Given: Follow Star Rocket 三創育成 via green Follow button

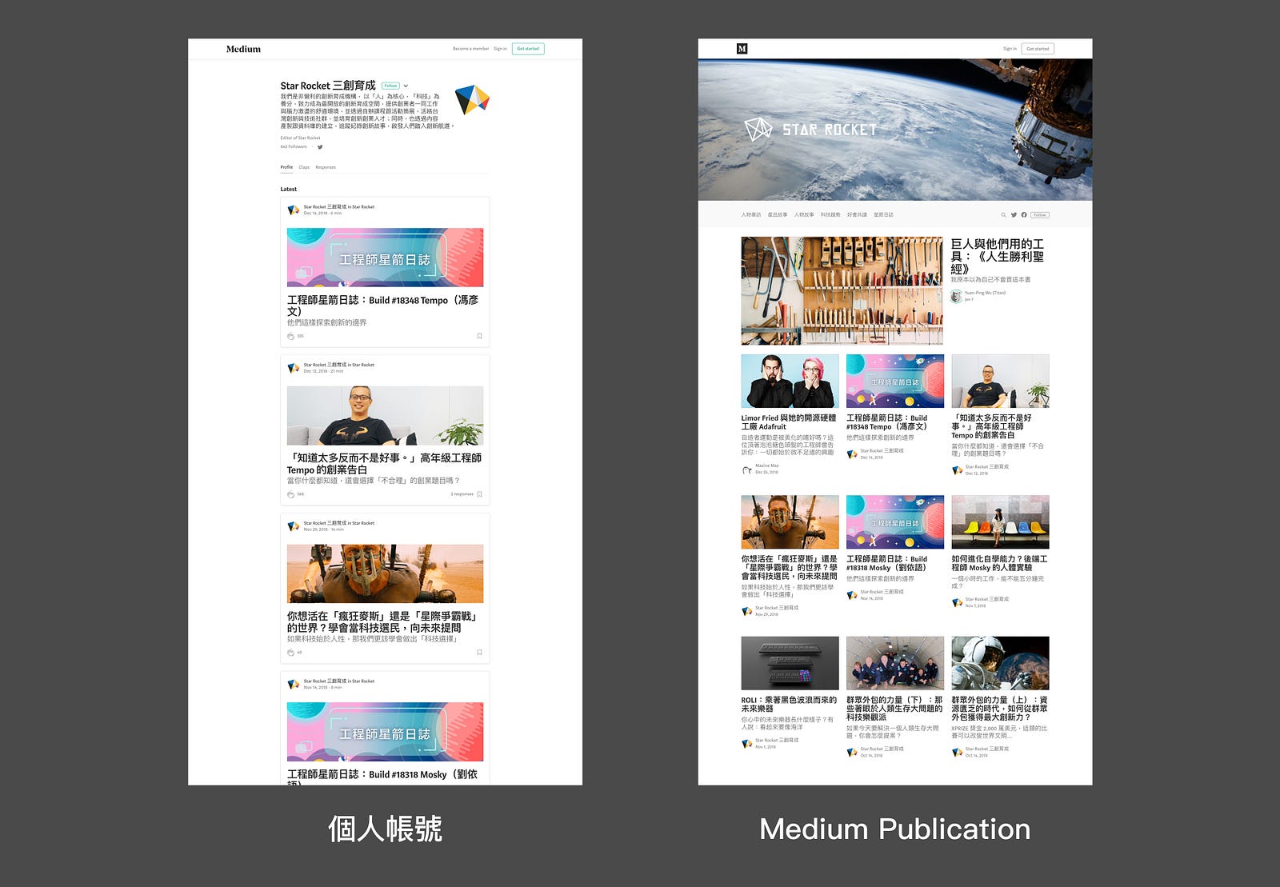Looking at the screenshot, I should 390,86.
